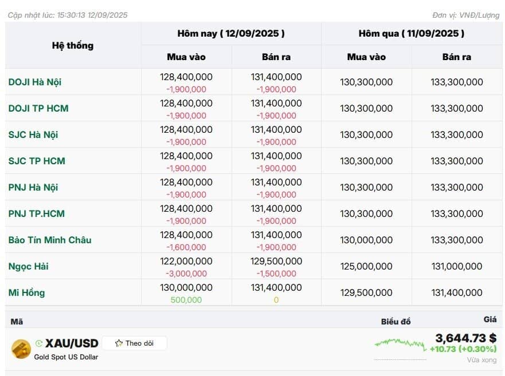Click the star icon in Theo dõi
Screen dimensions: 505x376
tap(119, 343)
